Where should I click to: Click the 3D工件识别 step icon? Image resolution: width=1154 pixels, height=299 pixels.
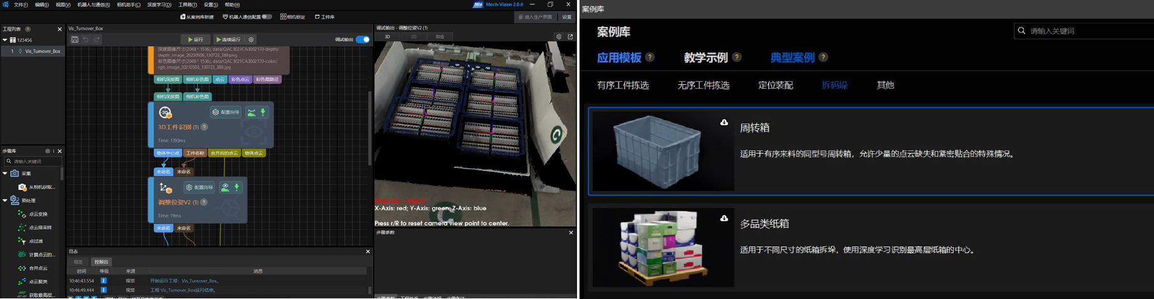pyautogui.click(x=165, y=112)
